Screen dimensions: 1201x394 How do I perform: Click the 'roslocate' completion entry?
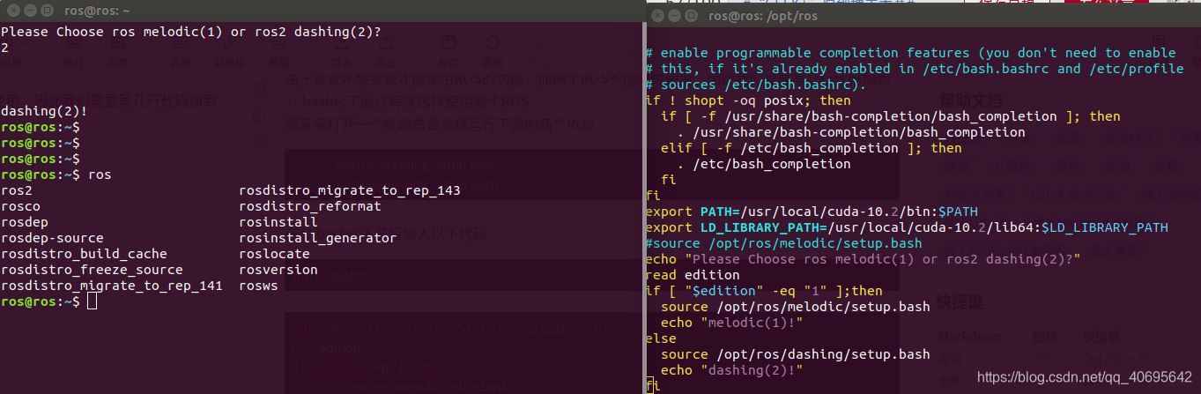pos(274,254)
